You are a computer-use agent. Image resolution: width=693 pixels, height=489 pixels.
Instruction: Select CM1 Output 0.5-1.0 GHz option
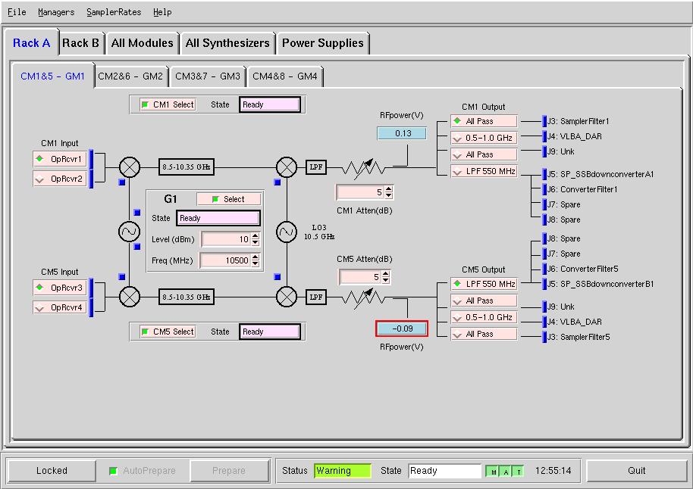click(484, 138)
